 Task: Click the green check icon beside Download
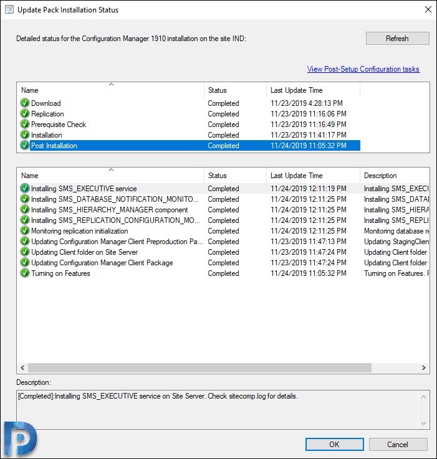click(x=25, y=103)
